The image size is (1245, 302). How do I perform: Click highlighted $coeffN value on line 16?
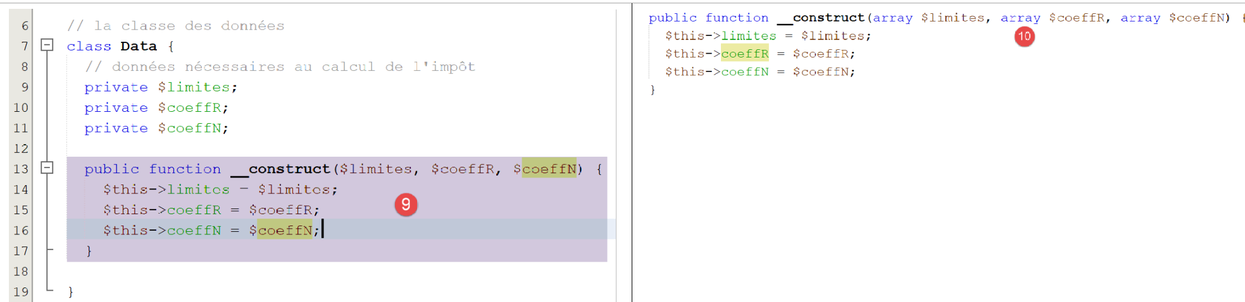click(x=284, y=231)
